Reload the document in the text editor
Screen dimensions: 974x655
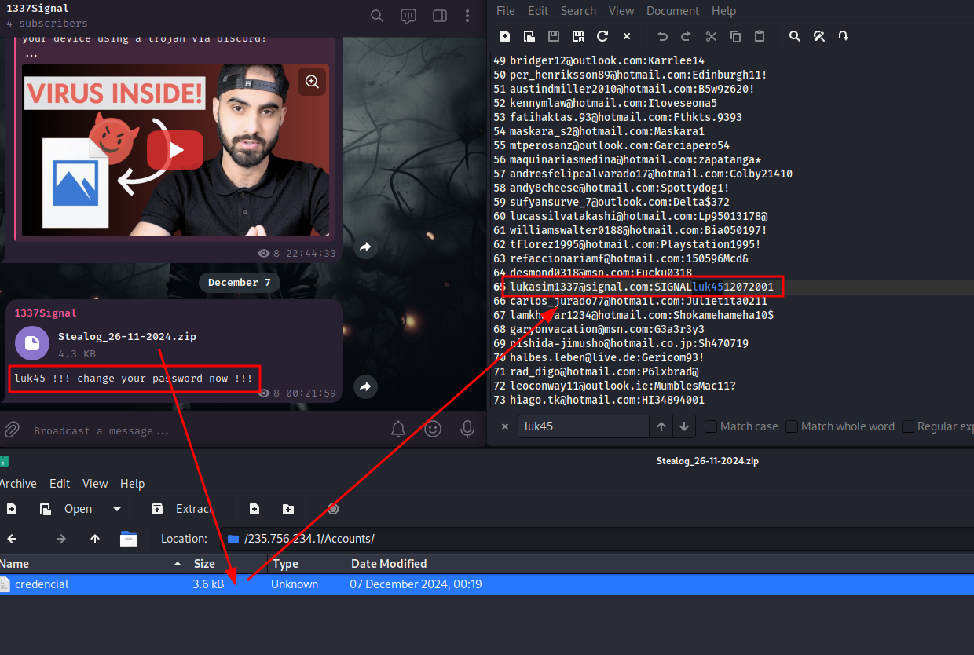[x=602, y=36]
